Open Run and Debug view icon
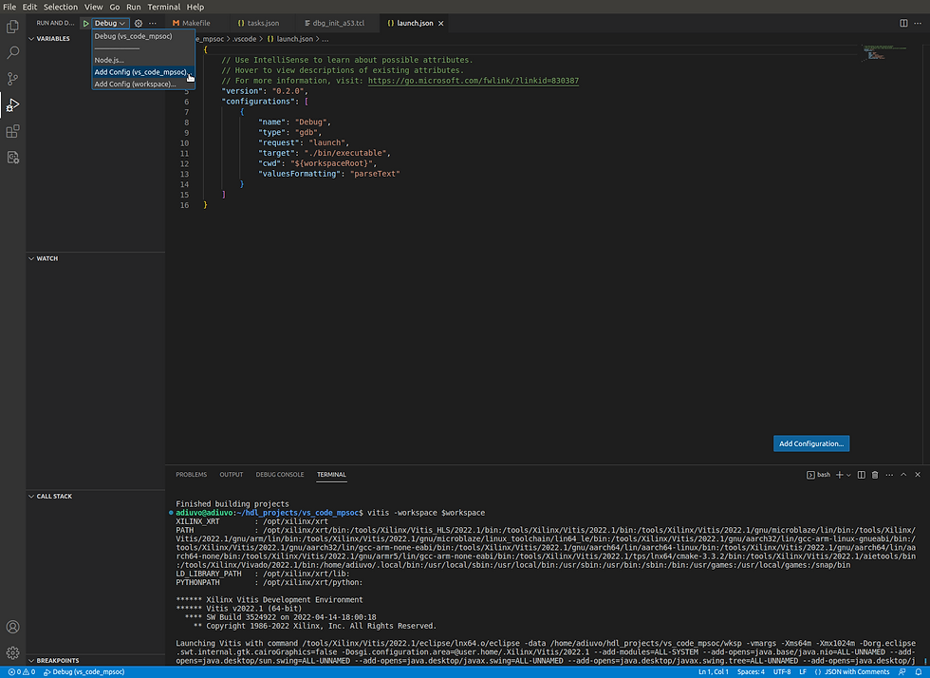The width and height of the screenshot is (930, 678). [12, 105]
